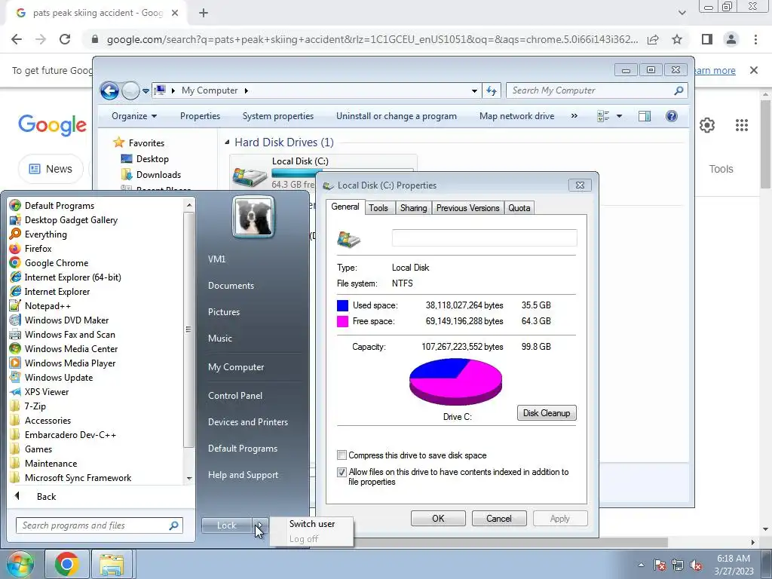Open Google Chrome from the Start menu list
The width and height of the screenshot is (772, 579).
(56, 263)
